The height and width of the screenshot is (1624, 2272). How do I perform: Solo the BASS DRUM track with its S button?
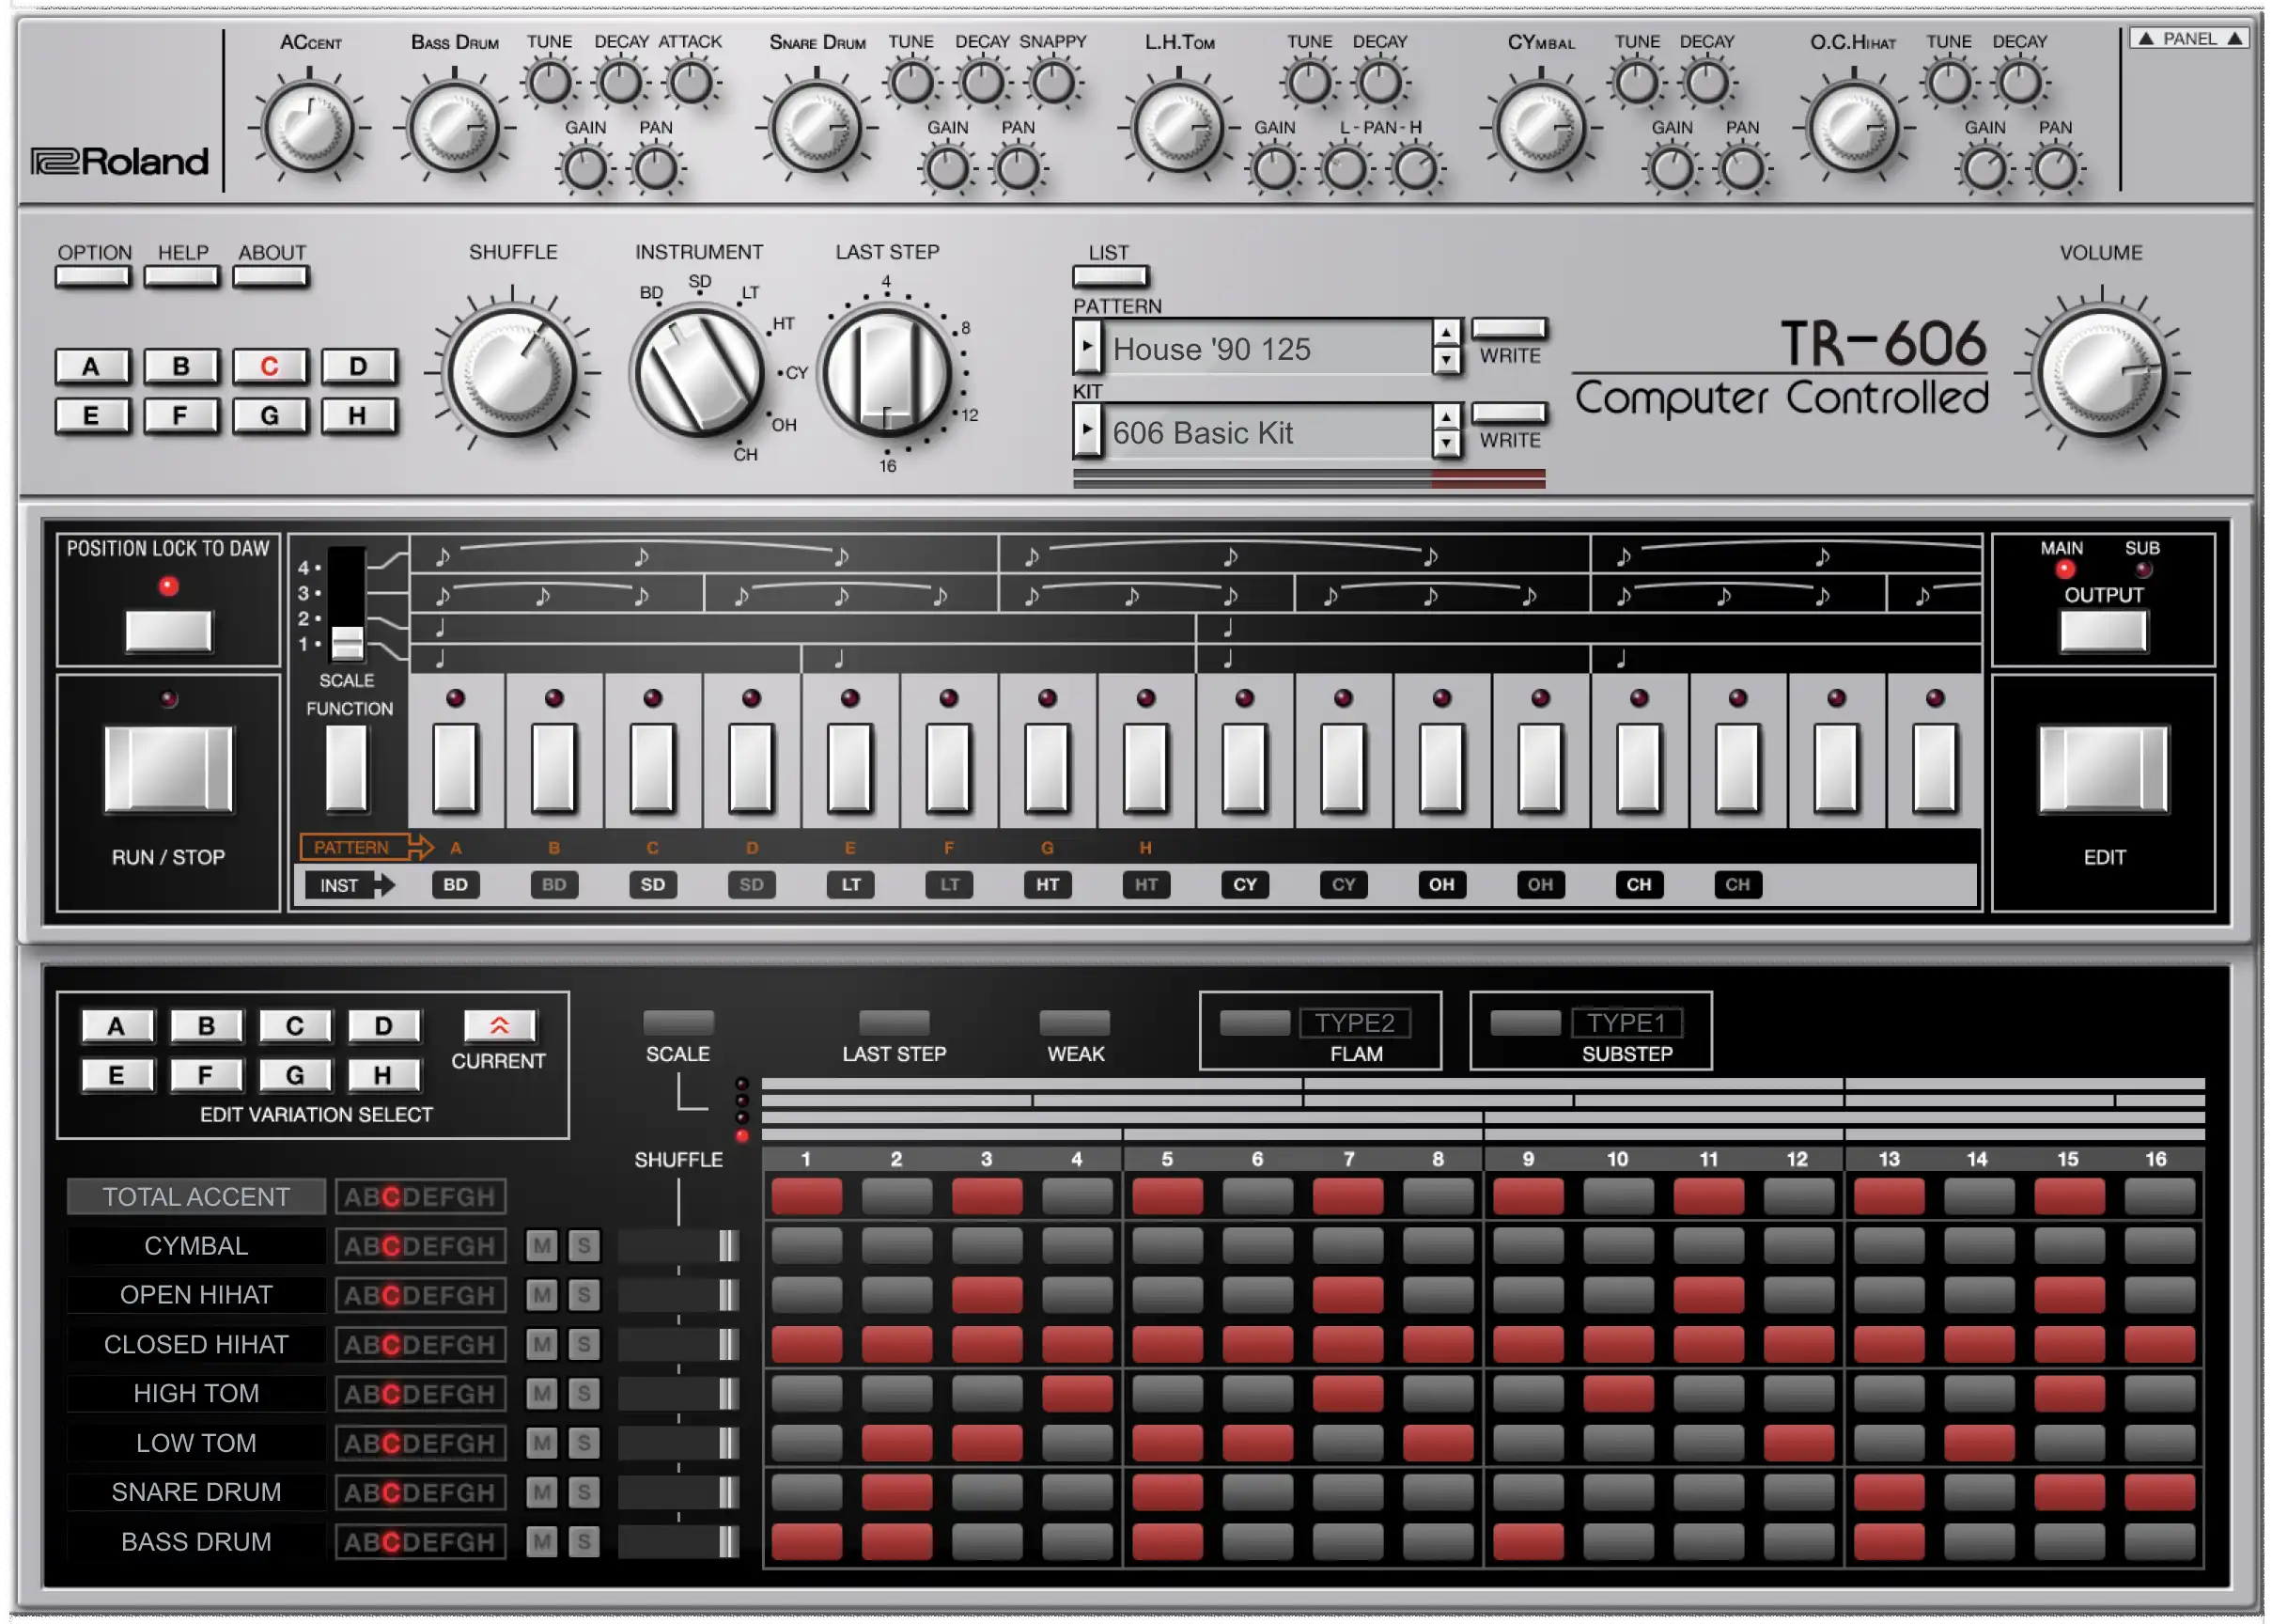click(x=584, y=1541)
